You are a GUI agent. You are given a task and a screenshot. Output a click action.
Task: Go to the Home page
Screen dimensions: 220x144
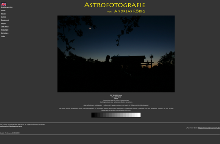coord(3,10)
